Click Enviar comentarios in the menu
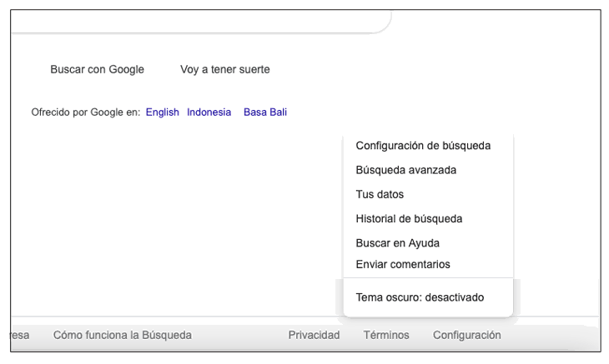Image resolution: width=609 pixels, height=364 pixels. (402, 264)
